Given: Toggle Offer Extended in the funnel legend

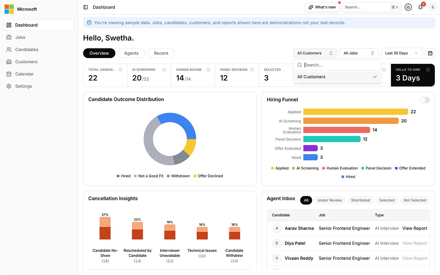Looking at the screenshot, I should [x=410, y=168].
